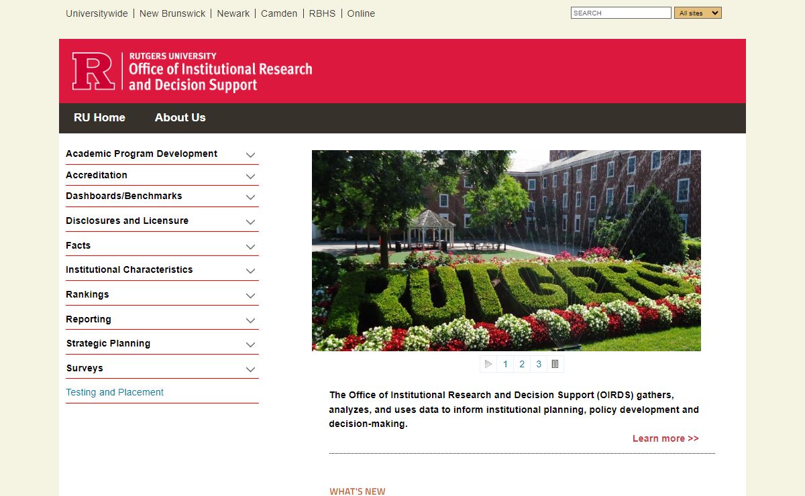Click the Rutgers hedge slideshow image
Screen dimensions: 805x496
(x=506, y=251)
